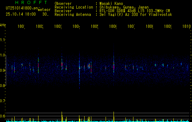Image resolution: width=192 pixels, height=122 pixels.
Task: Click the kHz axis unit label
Action: [3, 25]
